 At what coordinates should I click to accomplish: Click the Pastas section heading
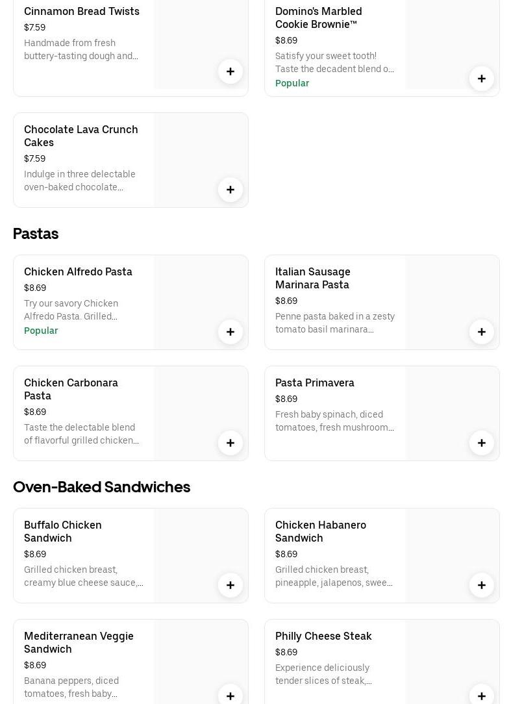pyautogui.click(x=36, y=234)
